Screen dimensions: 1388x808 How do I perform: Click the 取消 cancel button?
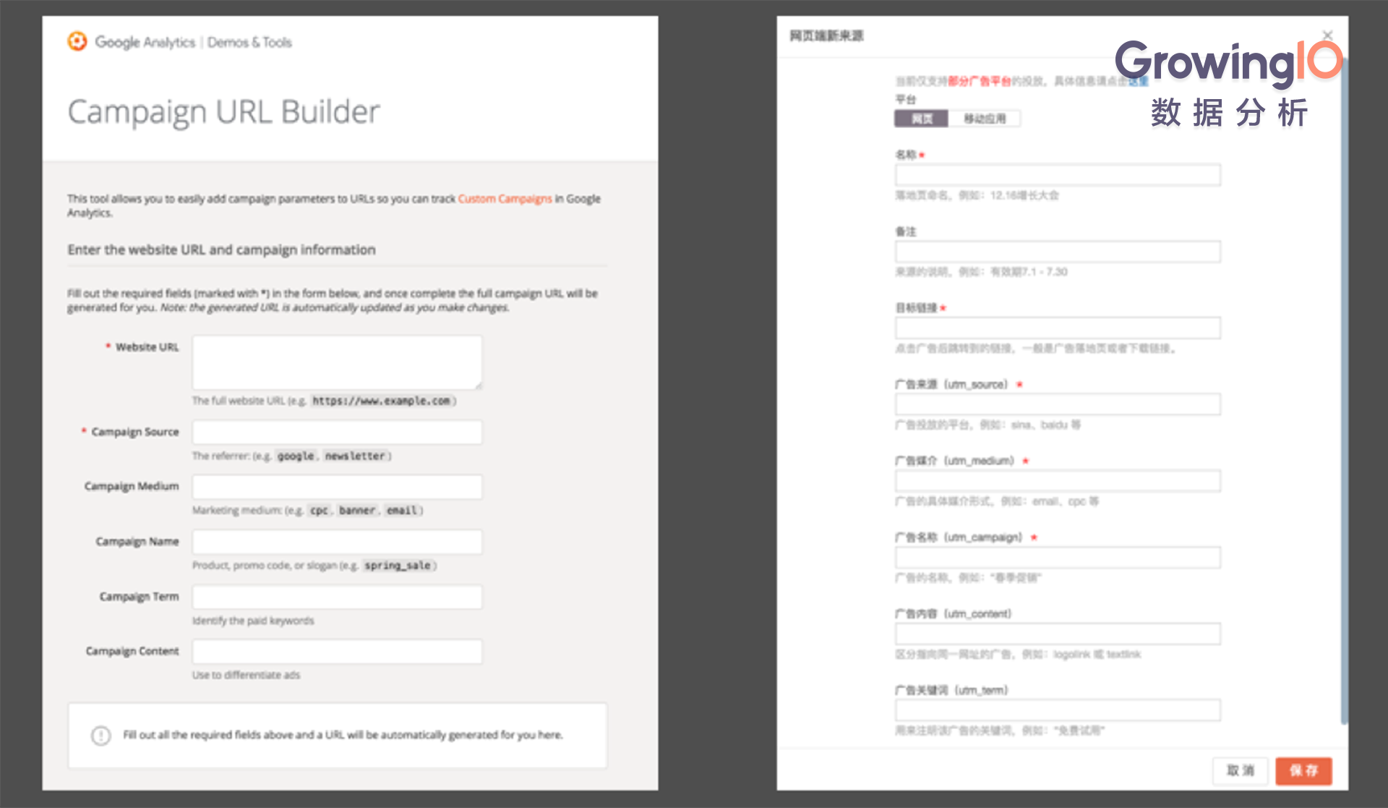[x=1241, y=770]
